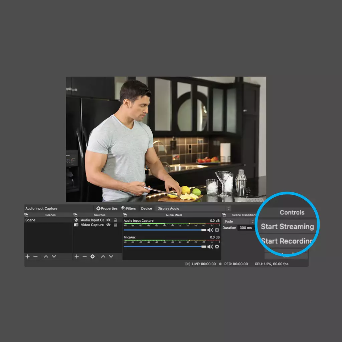Hide the Audio Input Capture source with the eye

pos(109,220)
